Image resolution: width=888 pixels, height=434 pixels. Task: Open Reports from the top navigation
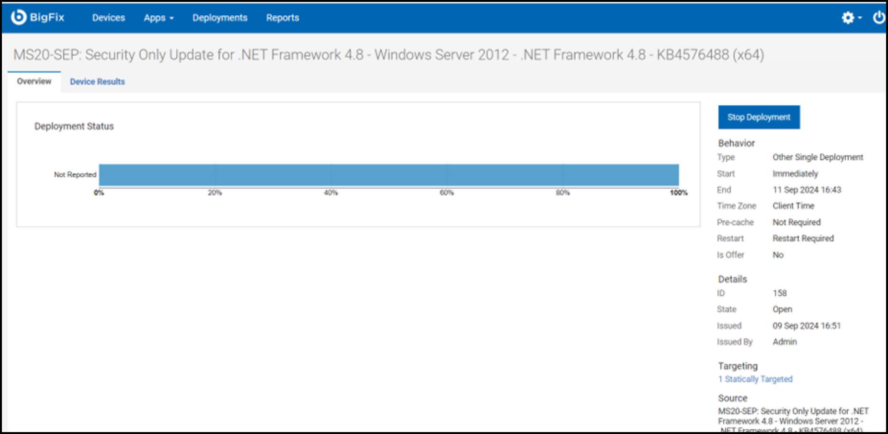click(283, 18)
